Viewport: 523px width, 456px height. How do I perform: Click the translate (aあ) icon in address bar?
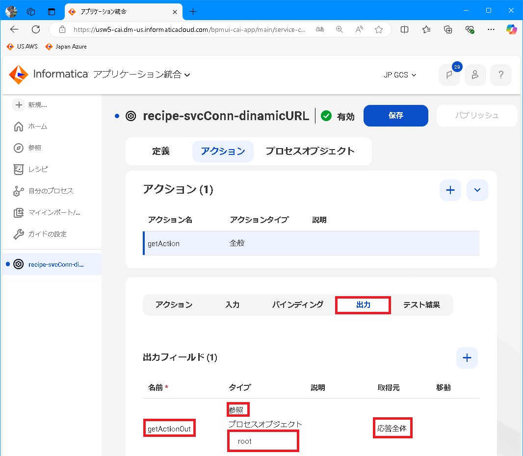tap(320, 30)
